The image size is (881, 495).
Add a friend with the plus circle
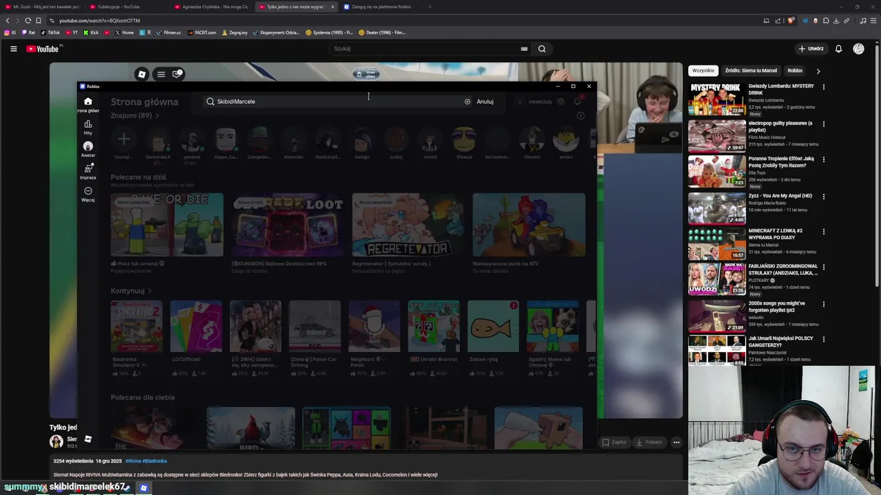[123, 140]
